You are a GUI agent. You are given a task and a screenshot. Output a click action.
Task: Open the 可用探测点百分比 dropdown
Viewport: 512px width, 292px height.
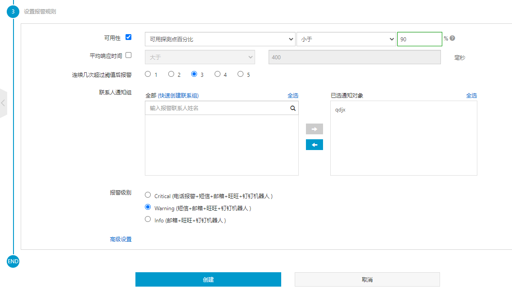tap(220, 39)
